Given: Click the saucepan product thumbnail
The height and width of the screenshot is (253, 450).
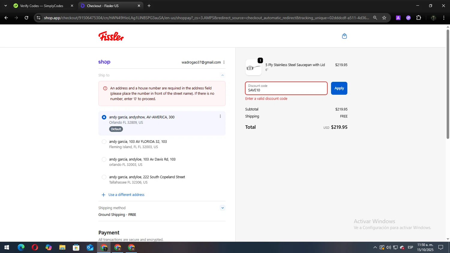Looking at the screenshot, I should coord(253,67).
